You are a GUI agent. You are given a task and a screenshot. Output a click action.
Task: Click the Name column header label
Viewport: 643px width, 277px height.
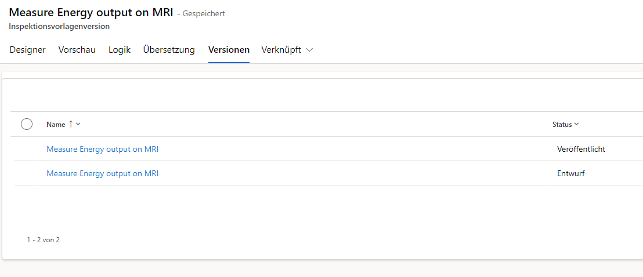(56, 124)
